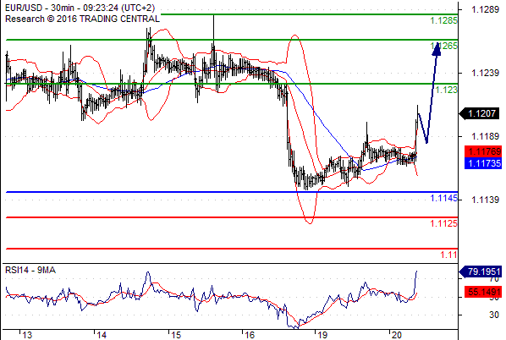
Task: Click the RSI14 - 9MA indicator label
Action: 30,270
